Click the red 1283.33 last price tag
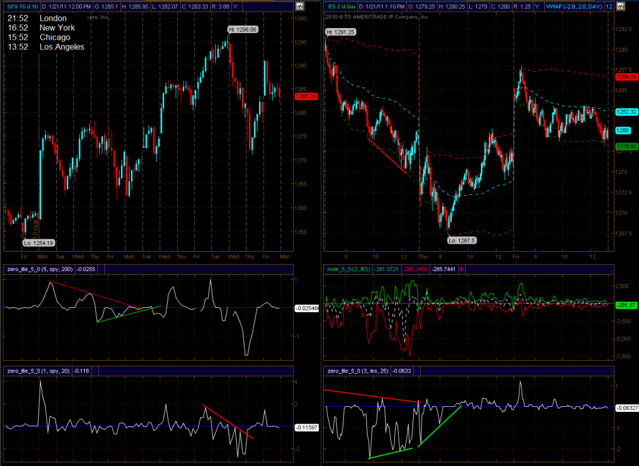 pyautogui.click(x=308, y=96)
